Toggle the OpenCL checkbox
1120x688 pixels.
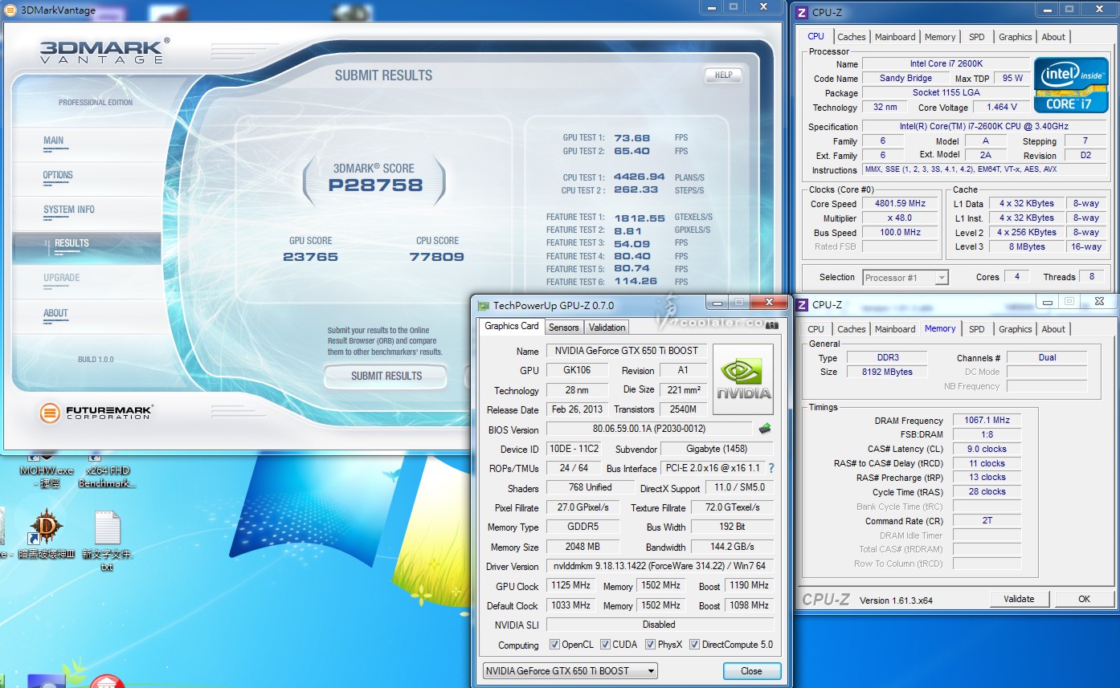(x=554, y=645)
